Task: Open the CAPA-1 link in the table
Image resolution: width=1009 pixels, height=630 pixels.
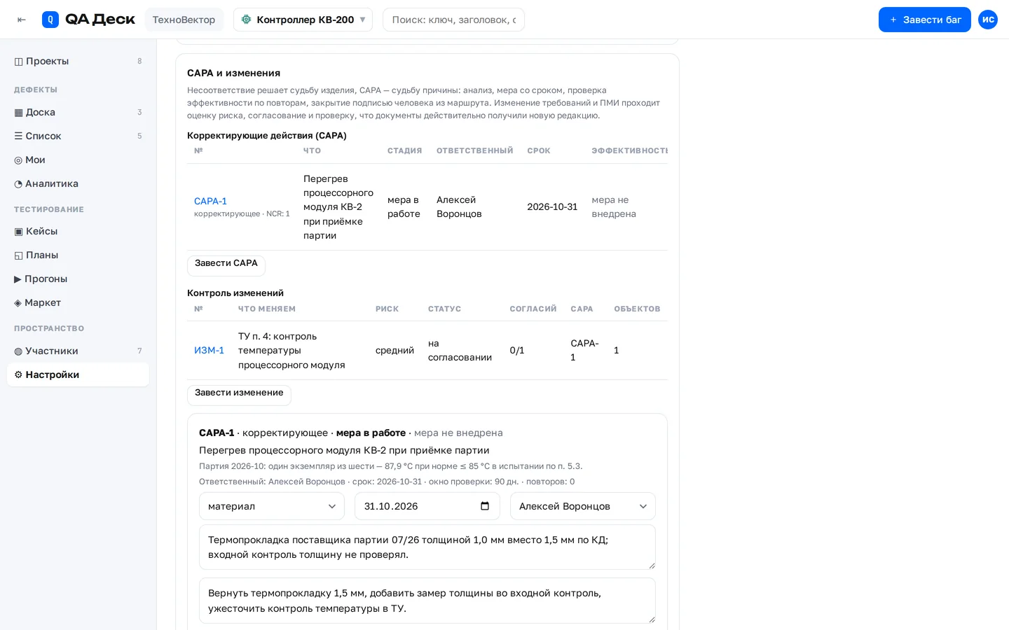Action: [x=210, y=201]
